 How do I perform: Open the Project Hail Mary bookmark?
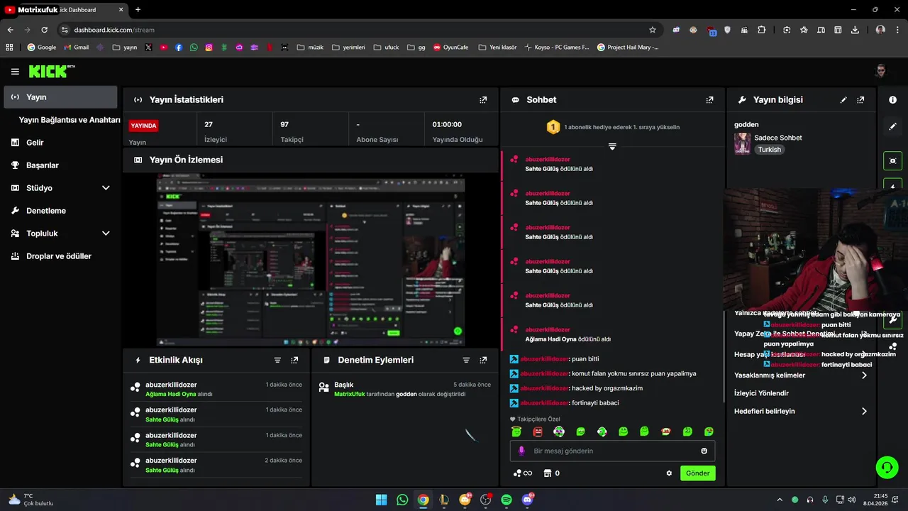[x=628, y=48]
